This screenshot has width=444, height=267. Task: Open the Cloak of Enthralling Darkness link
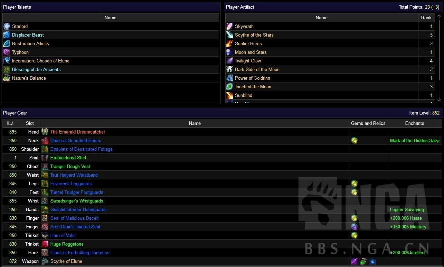pyautogui.click(x=80, y=253)
